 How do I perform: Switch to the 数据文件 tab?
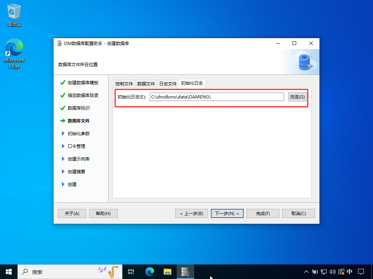(x=146, y=84)
